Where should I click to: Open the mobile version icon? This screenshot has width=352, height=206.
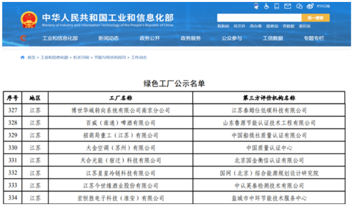point(277,6)
